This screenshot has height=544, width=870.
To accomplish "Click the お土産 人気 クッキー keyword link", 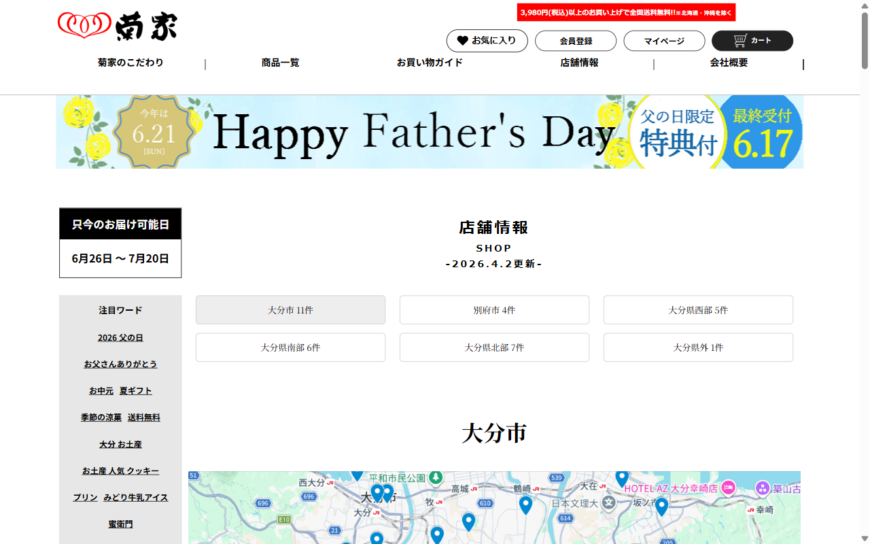I will (120, 471).
